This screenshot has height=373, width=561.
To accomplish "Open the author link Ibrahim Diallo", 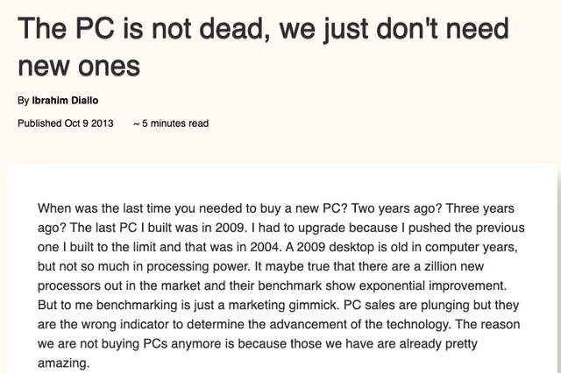I will [65, 101].
